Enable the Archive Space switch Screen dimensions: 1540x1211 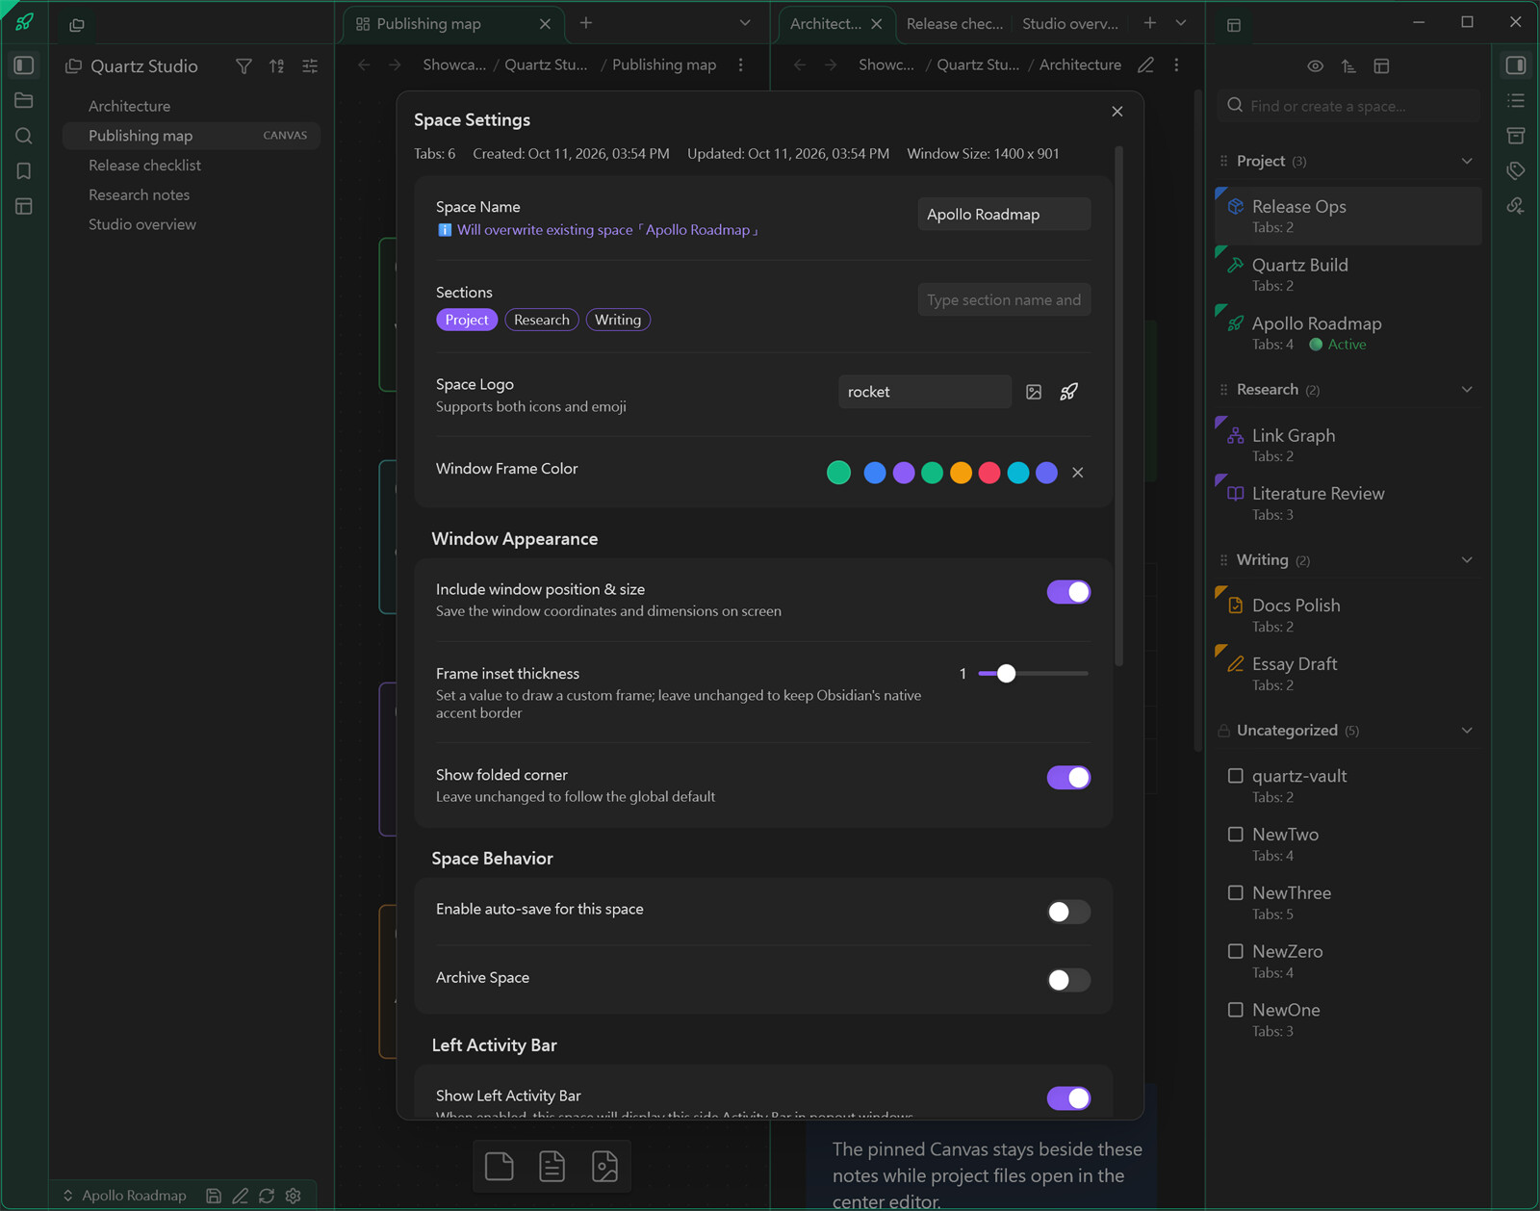(1068, 980)
